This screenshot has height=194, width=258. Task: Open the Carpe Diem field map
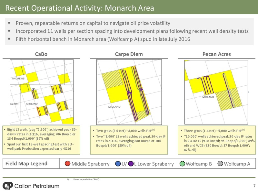129,92
